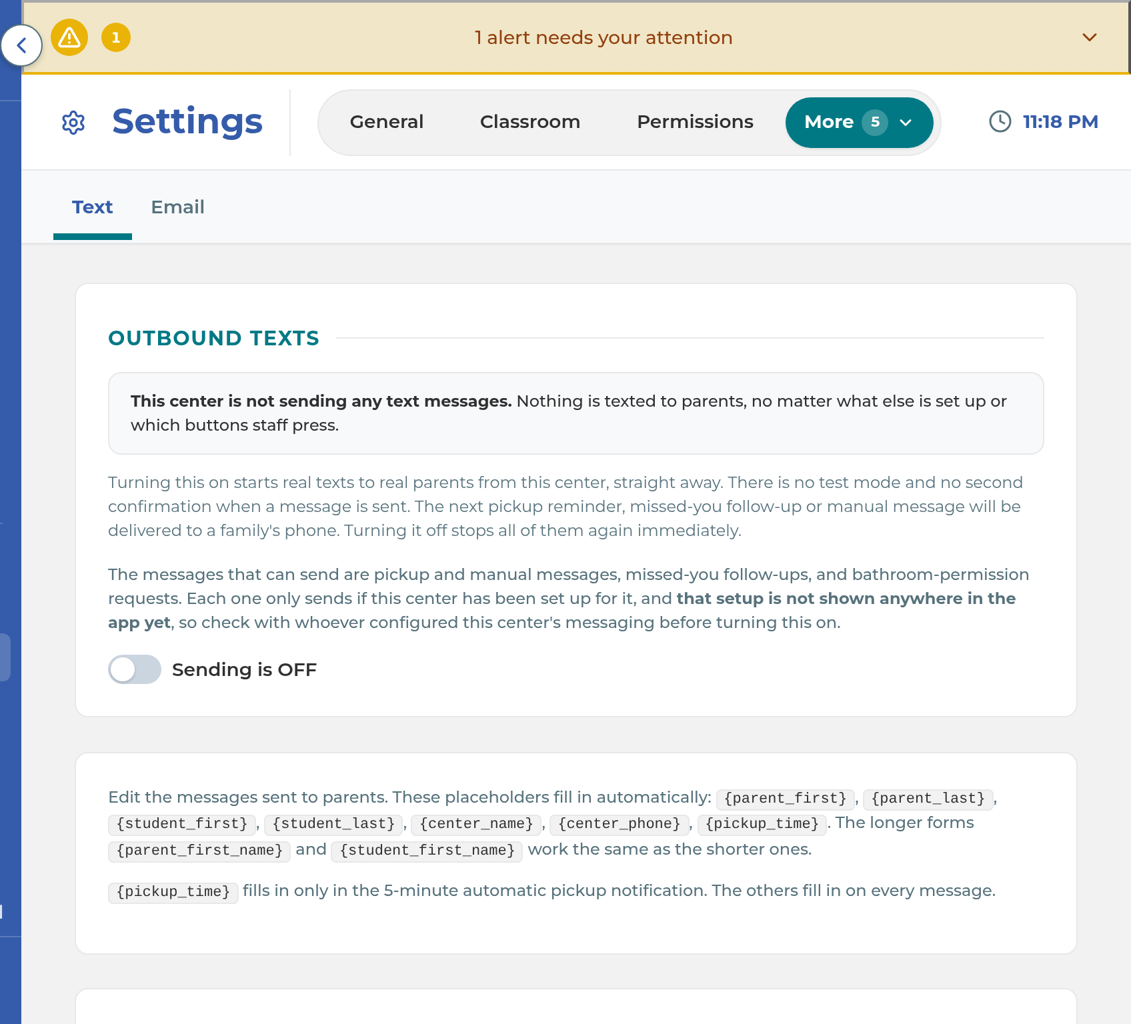Switch to the Text sub-tab

[x=93, y=207]
